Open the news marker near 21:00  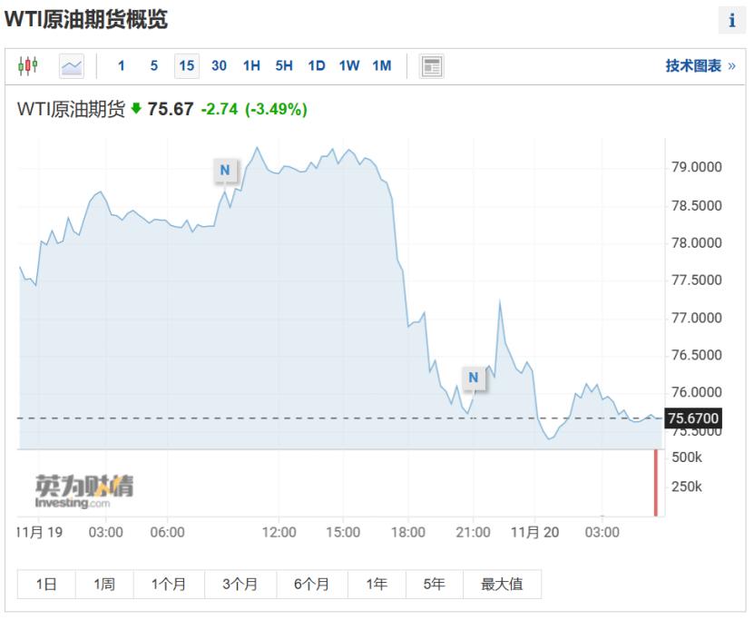(x=473, y=378)
